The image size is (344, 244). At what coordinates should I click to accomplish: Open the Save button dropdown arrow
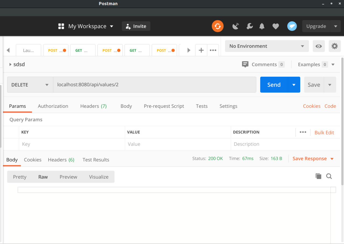tap(330, 85)
